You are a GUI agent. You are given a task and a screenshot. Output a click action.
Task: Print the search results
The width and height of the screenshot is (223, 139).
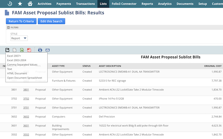tap(40, 50)
